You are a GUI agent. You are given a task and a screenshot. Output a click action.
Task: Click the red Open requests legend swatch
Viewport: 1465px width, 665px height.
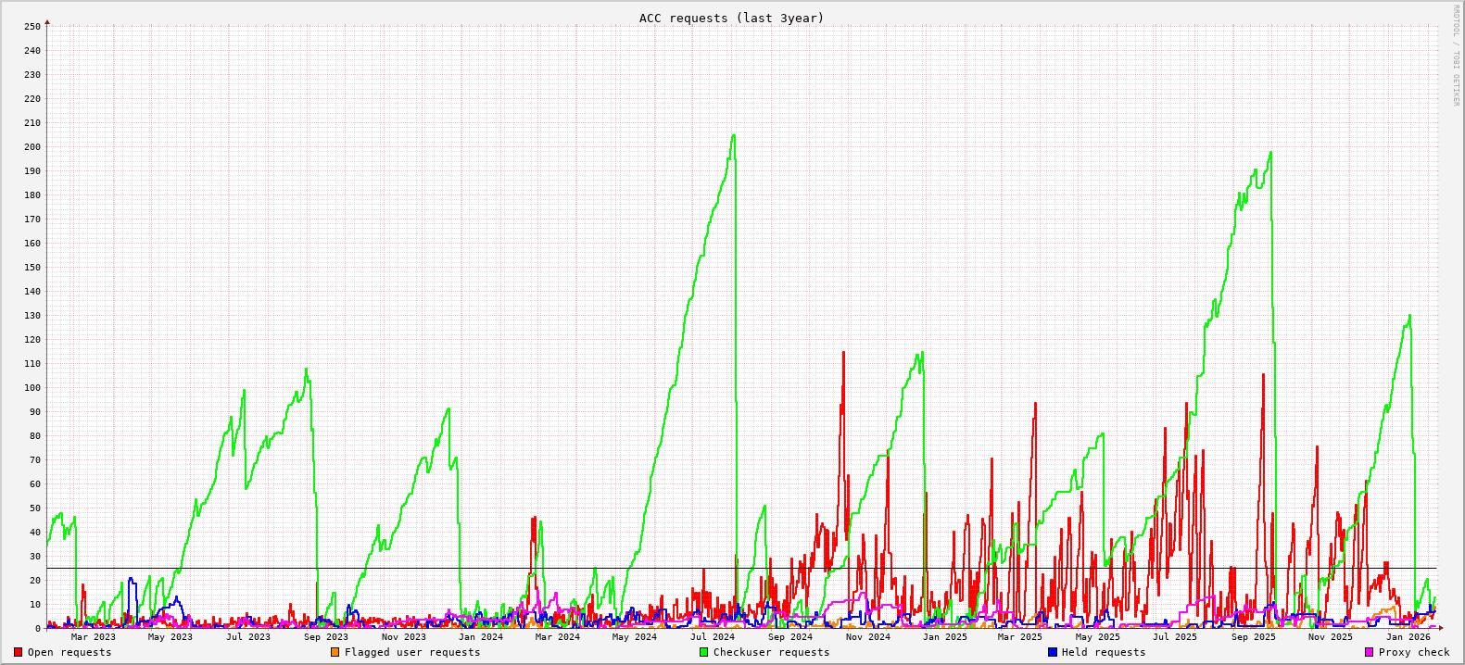click(18, 652)
